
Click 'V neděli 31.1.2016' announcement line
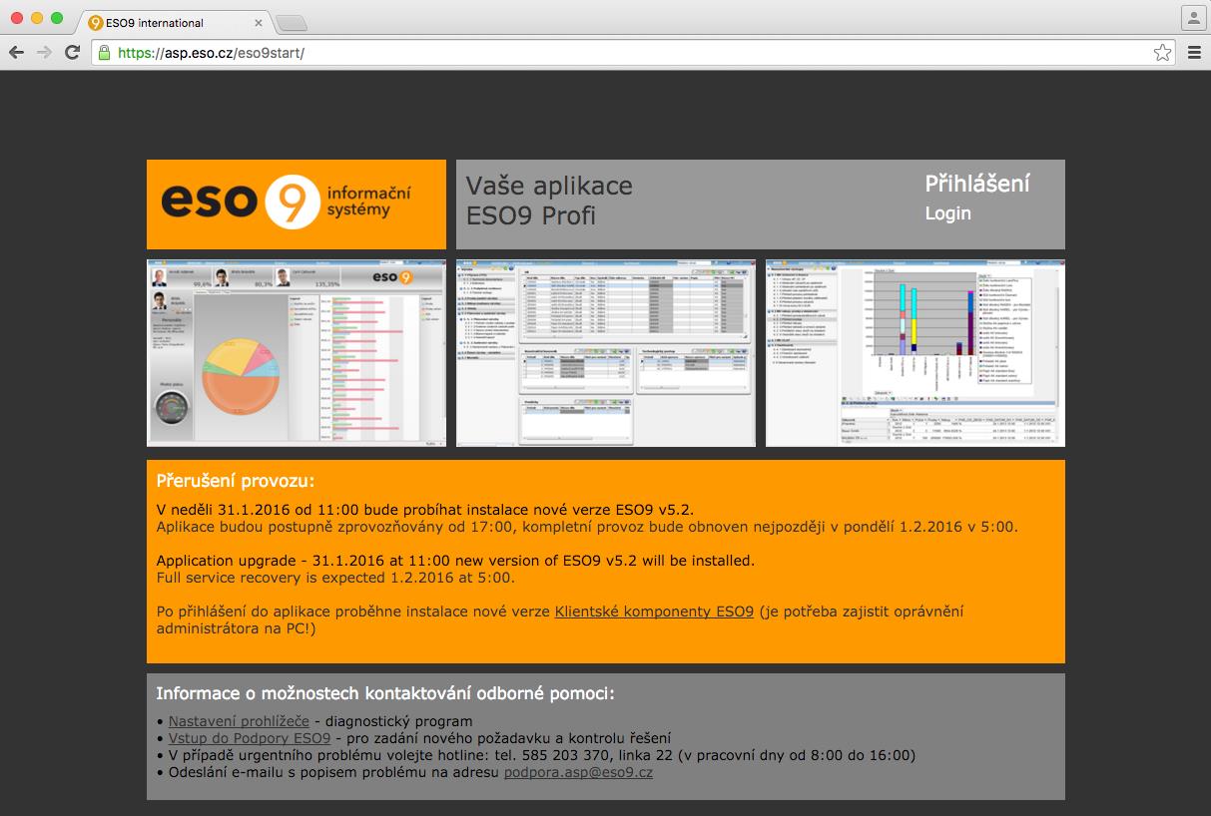pos(424,510)
